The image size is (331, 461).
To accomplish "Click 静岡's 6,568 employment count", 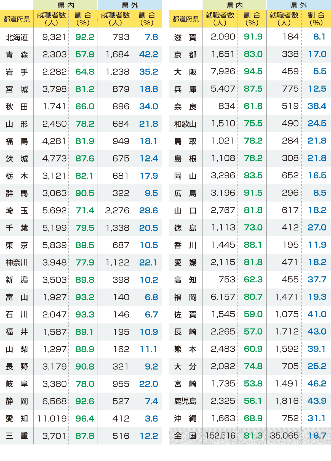I will pyautogui.click(x=54, y=401).
